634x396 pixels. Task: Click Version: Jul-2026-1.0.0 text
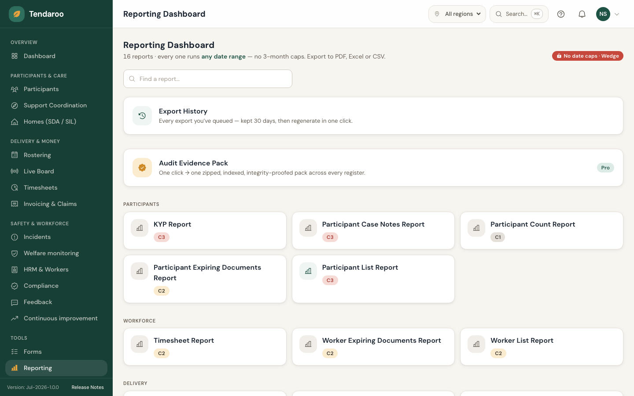pos(33,387)
